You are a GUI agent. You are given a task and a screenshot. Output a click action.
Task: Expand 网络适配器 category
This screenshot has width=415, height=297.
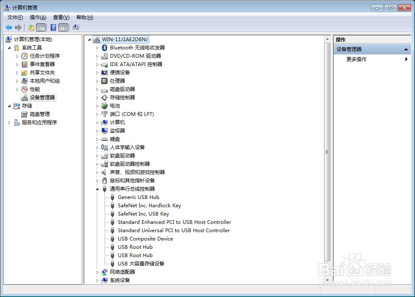coord(97,272)
